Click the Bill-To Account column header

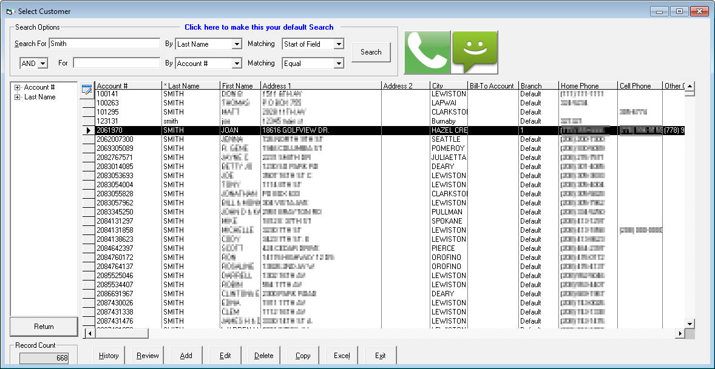point(493,85)
